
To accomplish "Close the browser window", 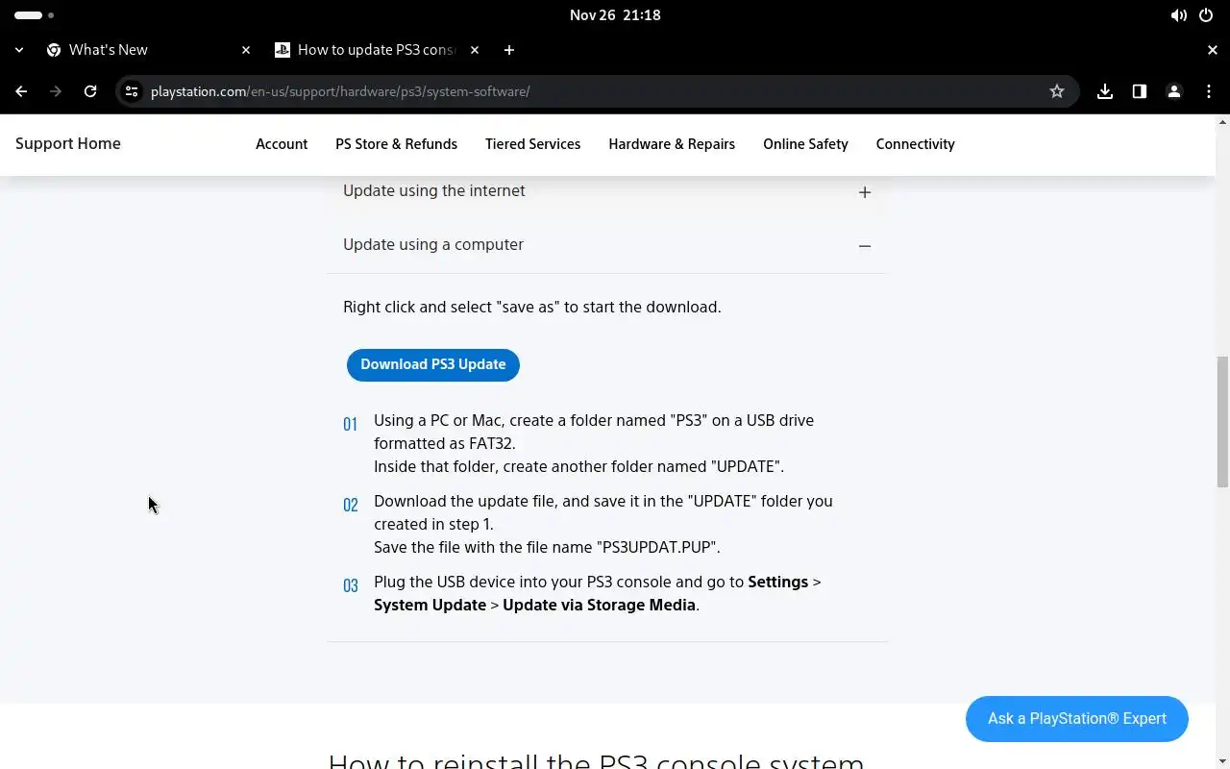I will coord(1212,50).
